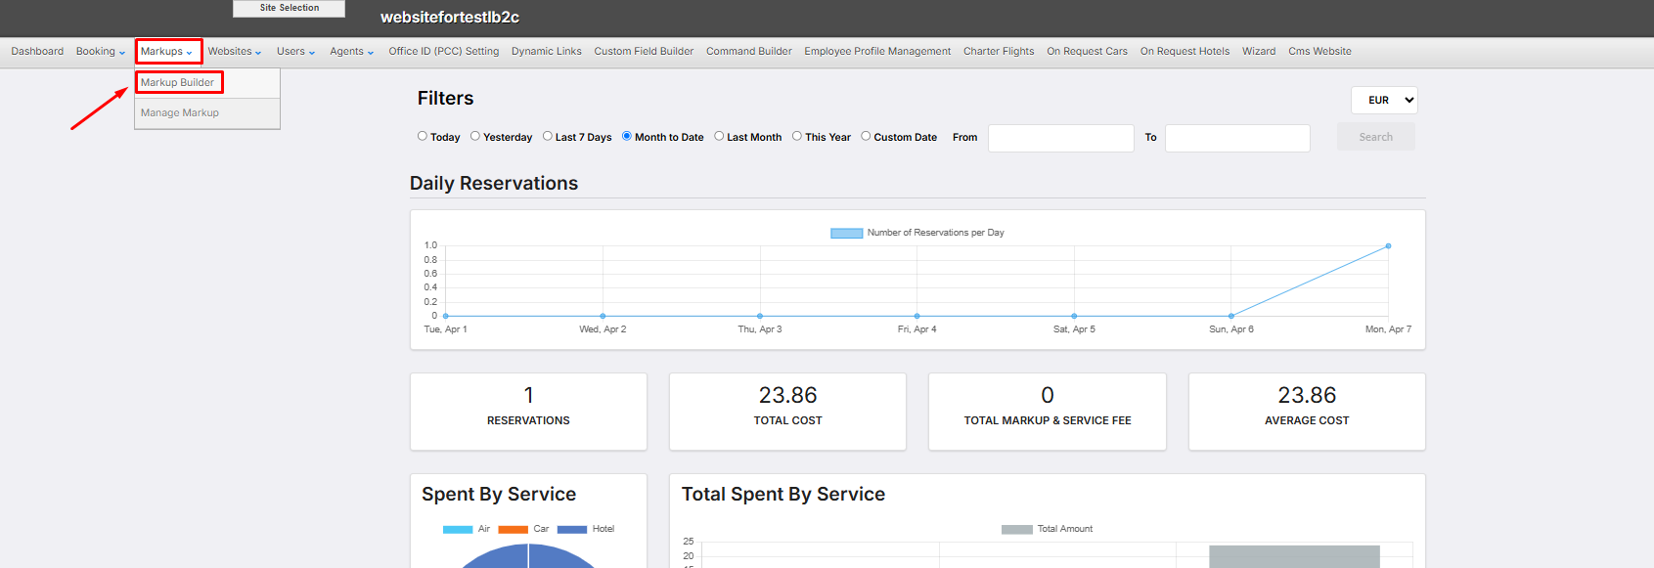Select the Month to Date radio

point(627,136)
